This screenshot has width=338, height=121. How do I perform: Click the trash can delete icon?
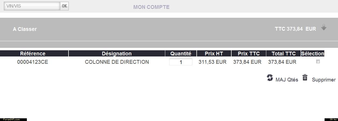pyautogui.click(x=305, y=77)
